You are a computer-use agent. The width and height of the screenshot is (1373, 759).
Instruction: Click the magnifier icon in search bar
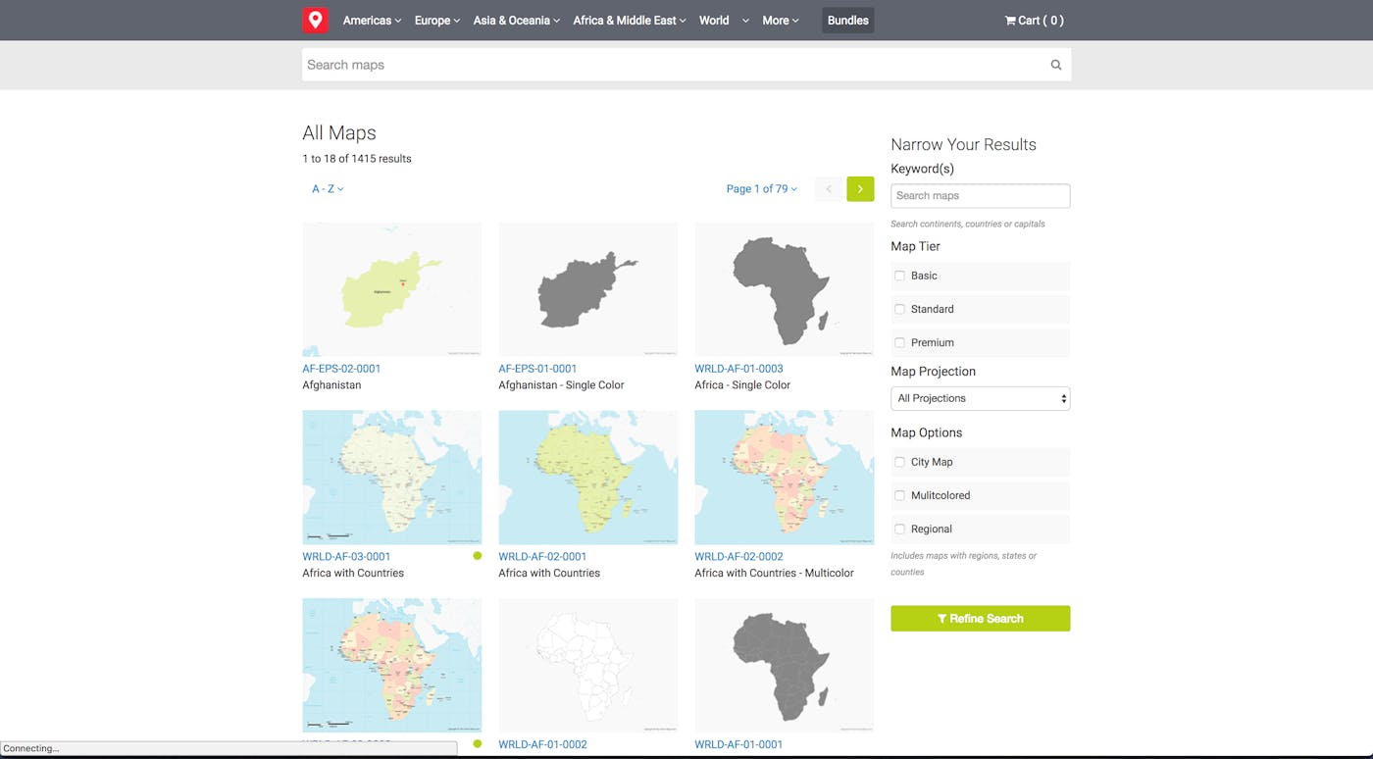pyautogui.click(x=1055, y=65)
